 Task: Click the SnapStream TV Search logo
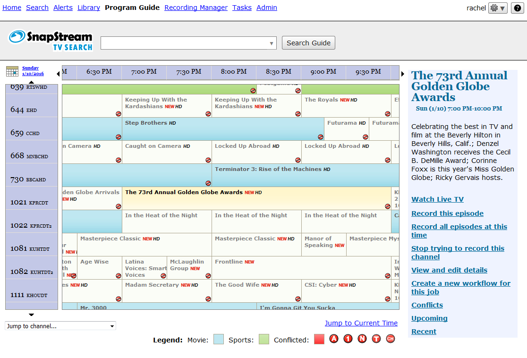point(51,40)
